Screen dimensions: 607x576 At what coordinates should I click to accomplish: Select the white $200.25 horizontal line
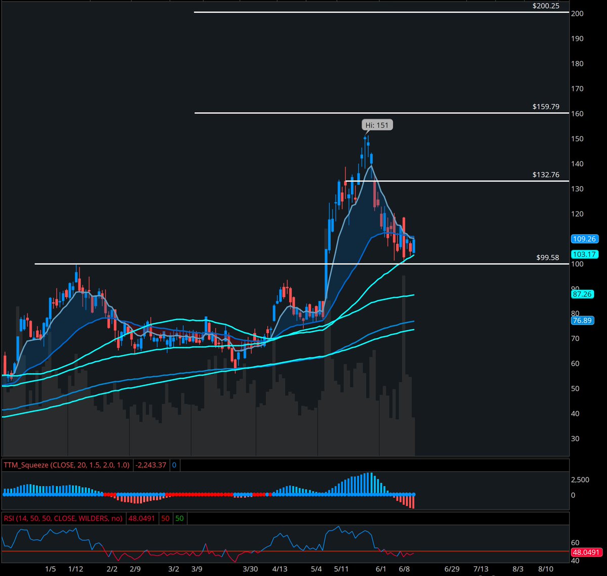381,12
